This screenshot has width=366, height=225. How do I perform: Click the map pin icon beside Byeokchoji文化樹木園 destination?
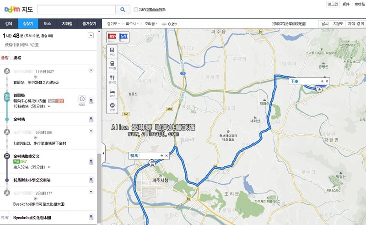(91, 217)
